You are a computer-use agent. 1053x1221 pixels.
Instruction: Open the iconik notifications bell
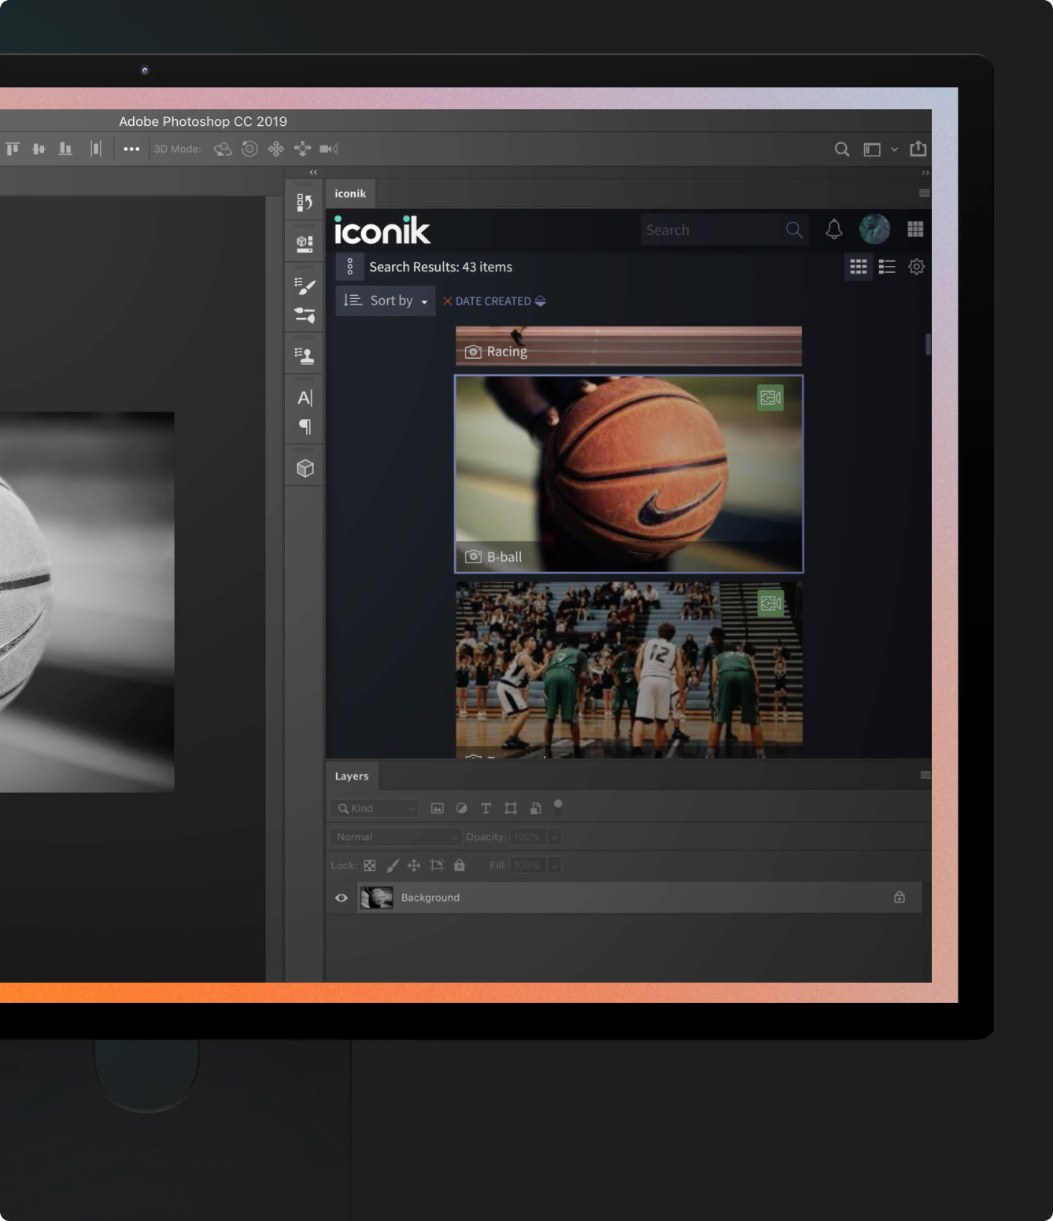[x=833, y=229]
